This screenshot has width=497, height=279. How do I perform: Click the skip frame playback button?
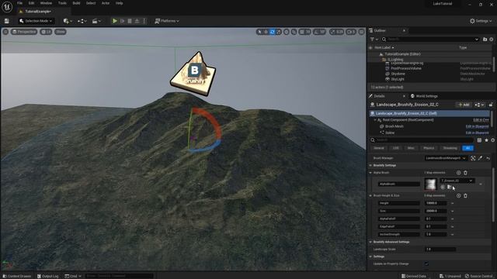tap(123, 21)
